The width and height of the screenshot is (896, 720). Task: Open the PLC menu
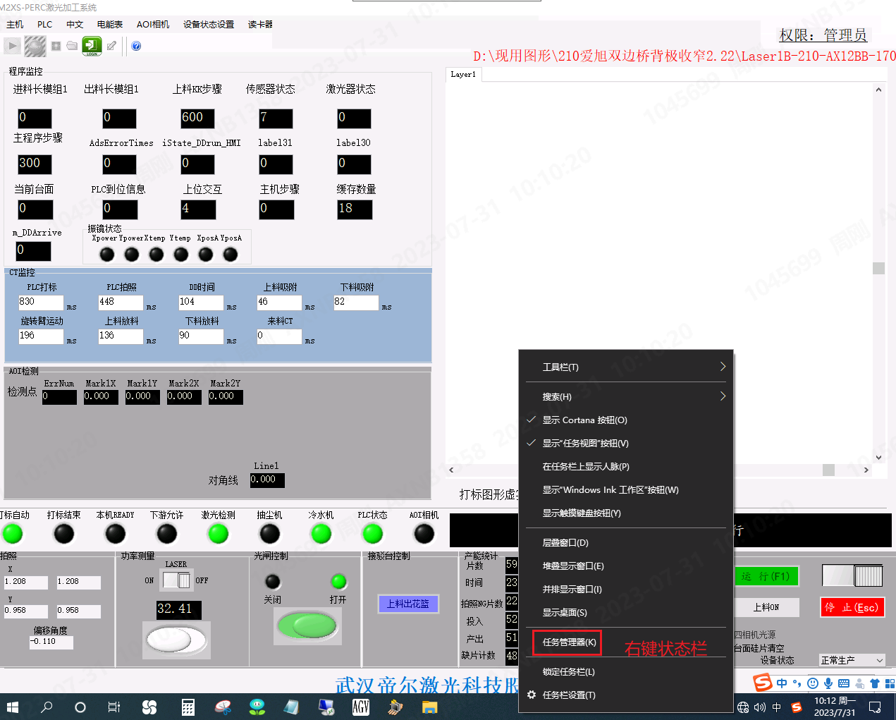(x=45, y=25)
